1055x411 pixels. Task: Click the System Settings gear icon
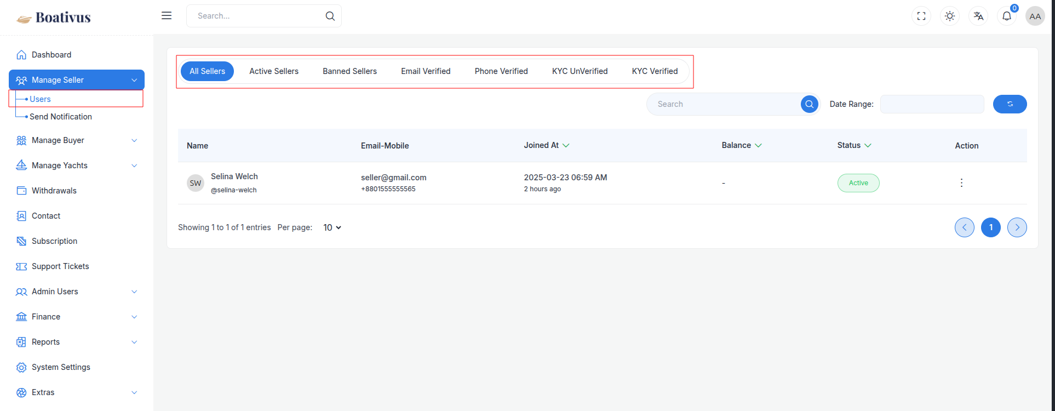(x=21, y=367)
